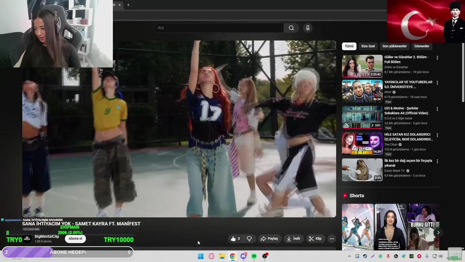Open 'YAYINCILAR VE YOUTUBERLAR İLE ÜNİVERSİTEYE' video title
The height and width of the screenshot is (262, 465).
[408, 84]
